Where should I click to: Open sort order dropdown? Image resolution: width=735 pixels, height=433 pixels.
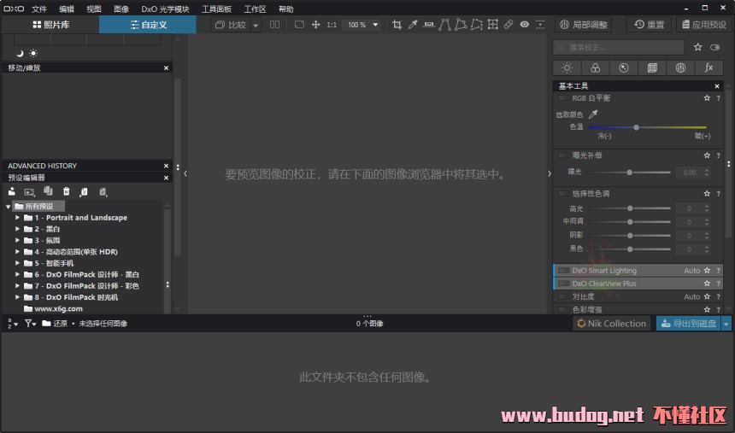pyautogui.click(x=12, y=324)
